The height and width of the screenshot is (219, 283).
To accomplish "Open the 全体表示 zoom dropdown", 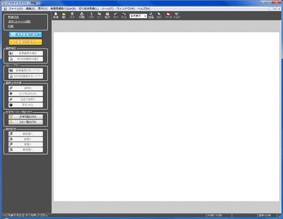I will [138, 16].
